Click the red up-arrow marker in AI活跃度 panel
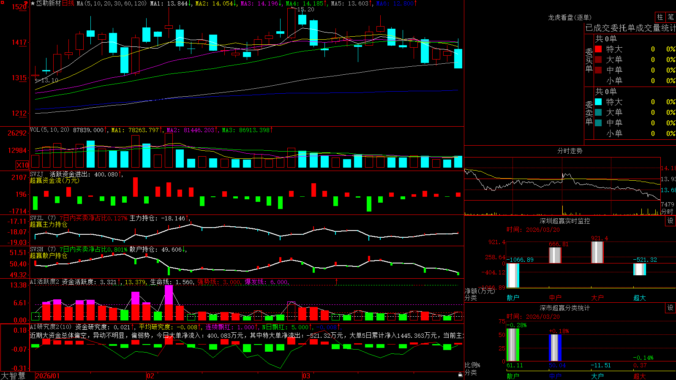The image size is (676, 380). 337,281
